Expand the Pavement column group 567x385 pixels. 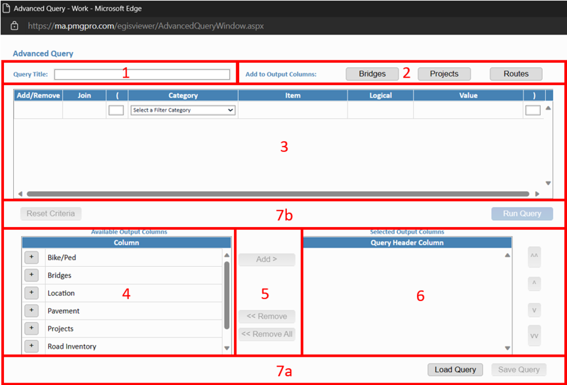[x=31, y=311]
